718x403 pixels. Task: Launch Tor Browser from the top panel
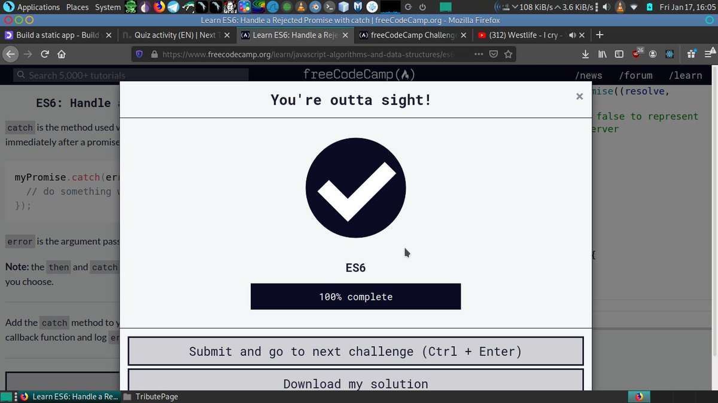pyautogui.click(x=145, y=7)
